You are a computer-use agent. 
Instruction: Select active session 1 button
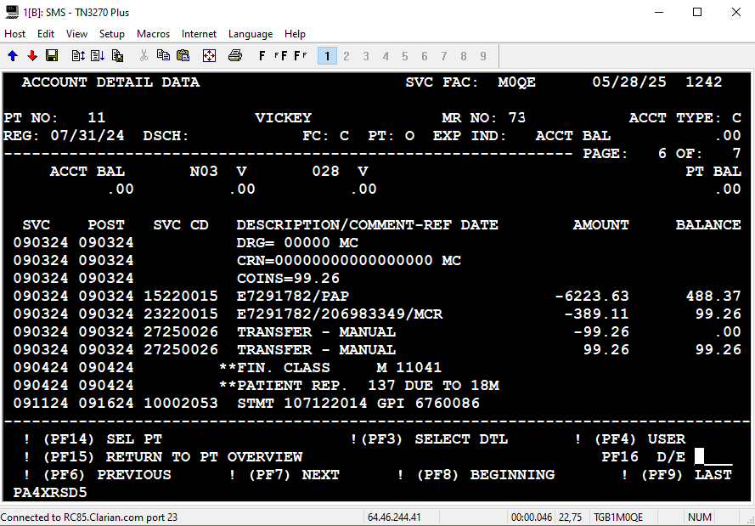pos(327,56)
